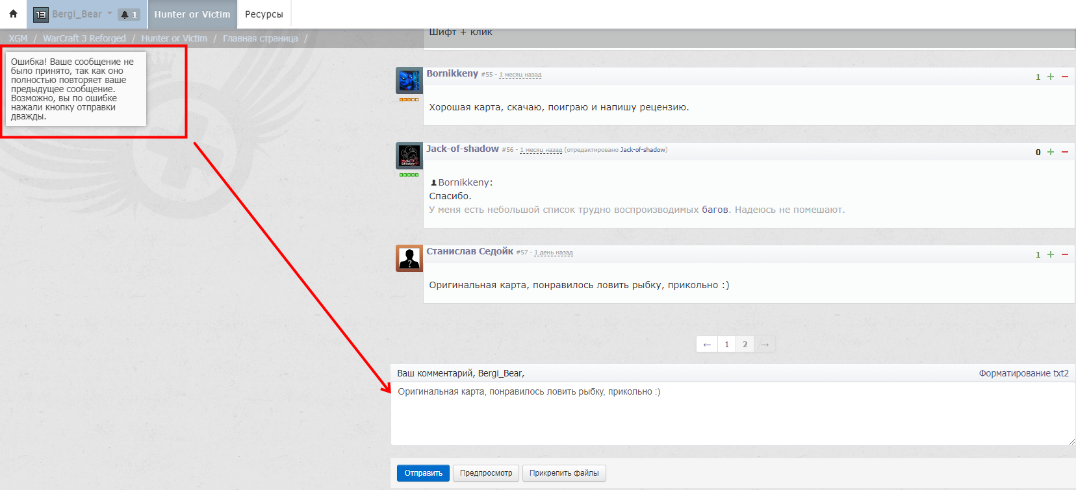Viewport: 1076px width, 490px height.
Task: Upvote Станислав Седойк's comment with the plus
Action: [x=1051, y=254]
